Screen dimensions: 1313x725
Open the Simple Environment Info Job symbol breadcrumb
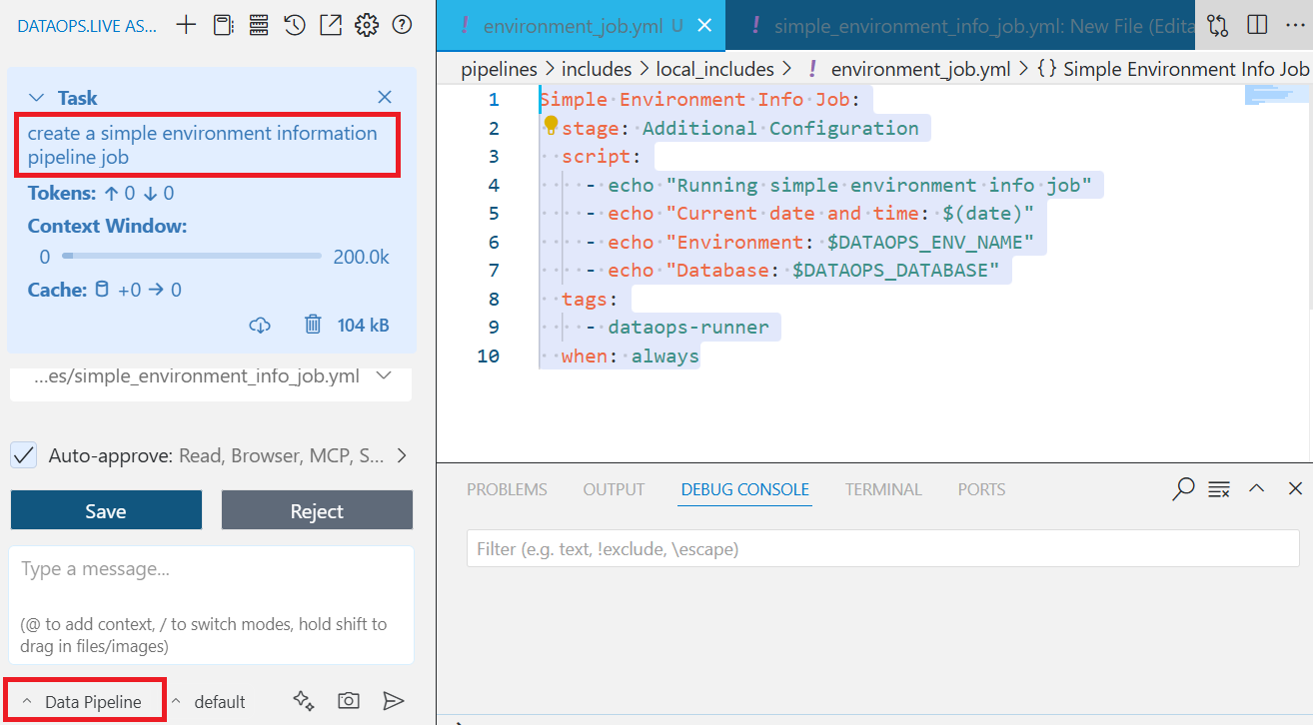[1173, 69]
